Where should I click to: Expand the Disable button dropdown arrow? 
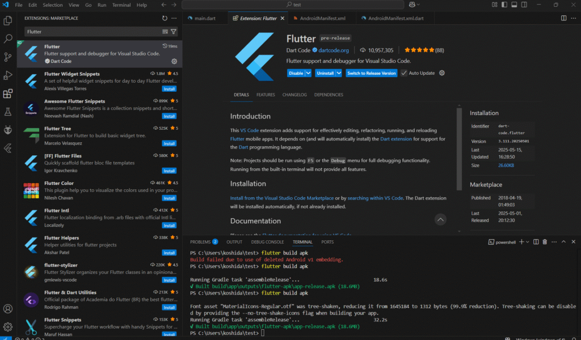pos(308,73)
